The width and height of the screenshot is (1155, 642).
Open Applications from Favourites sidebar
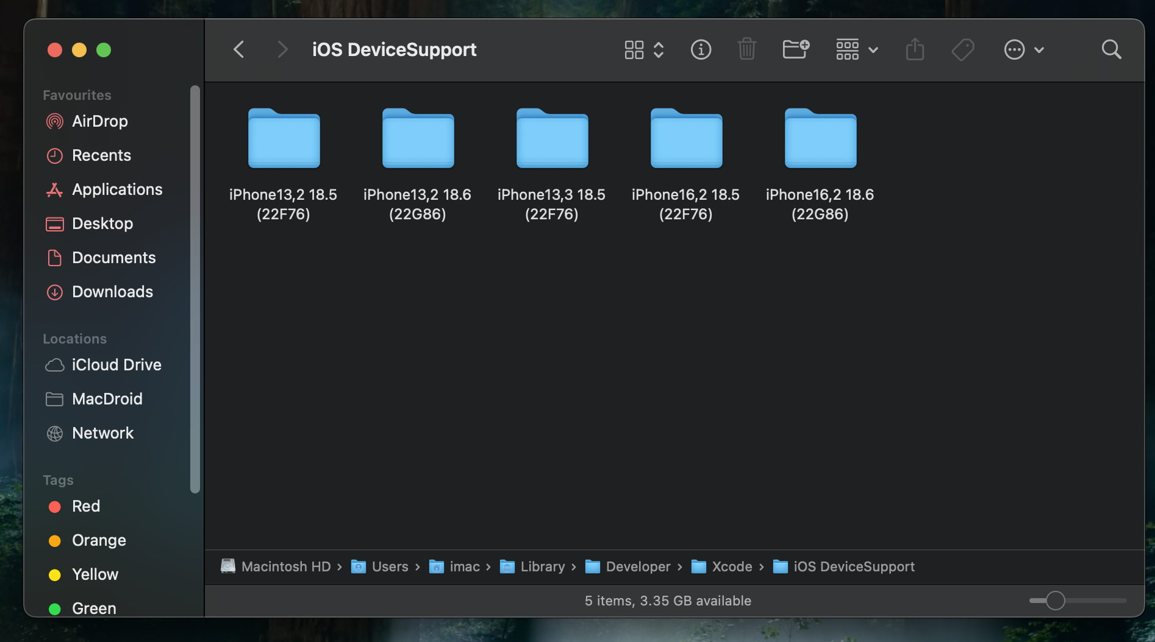(116, 189)
